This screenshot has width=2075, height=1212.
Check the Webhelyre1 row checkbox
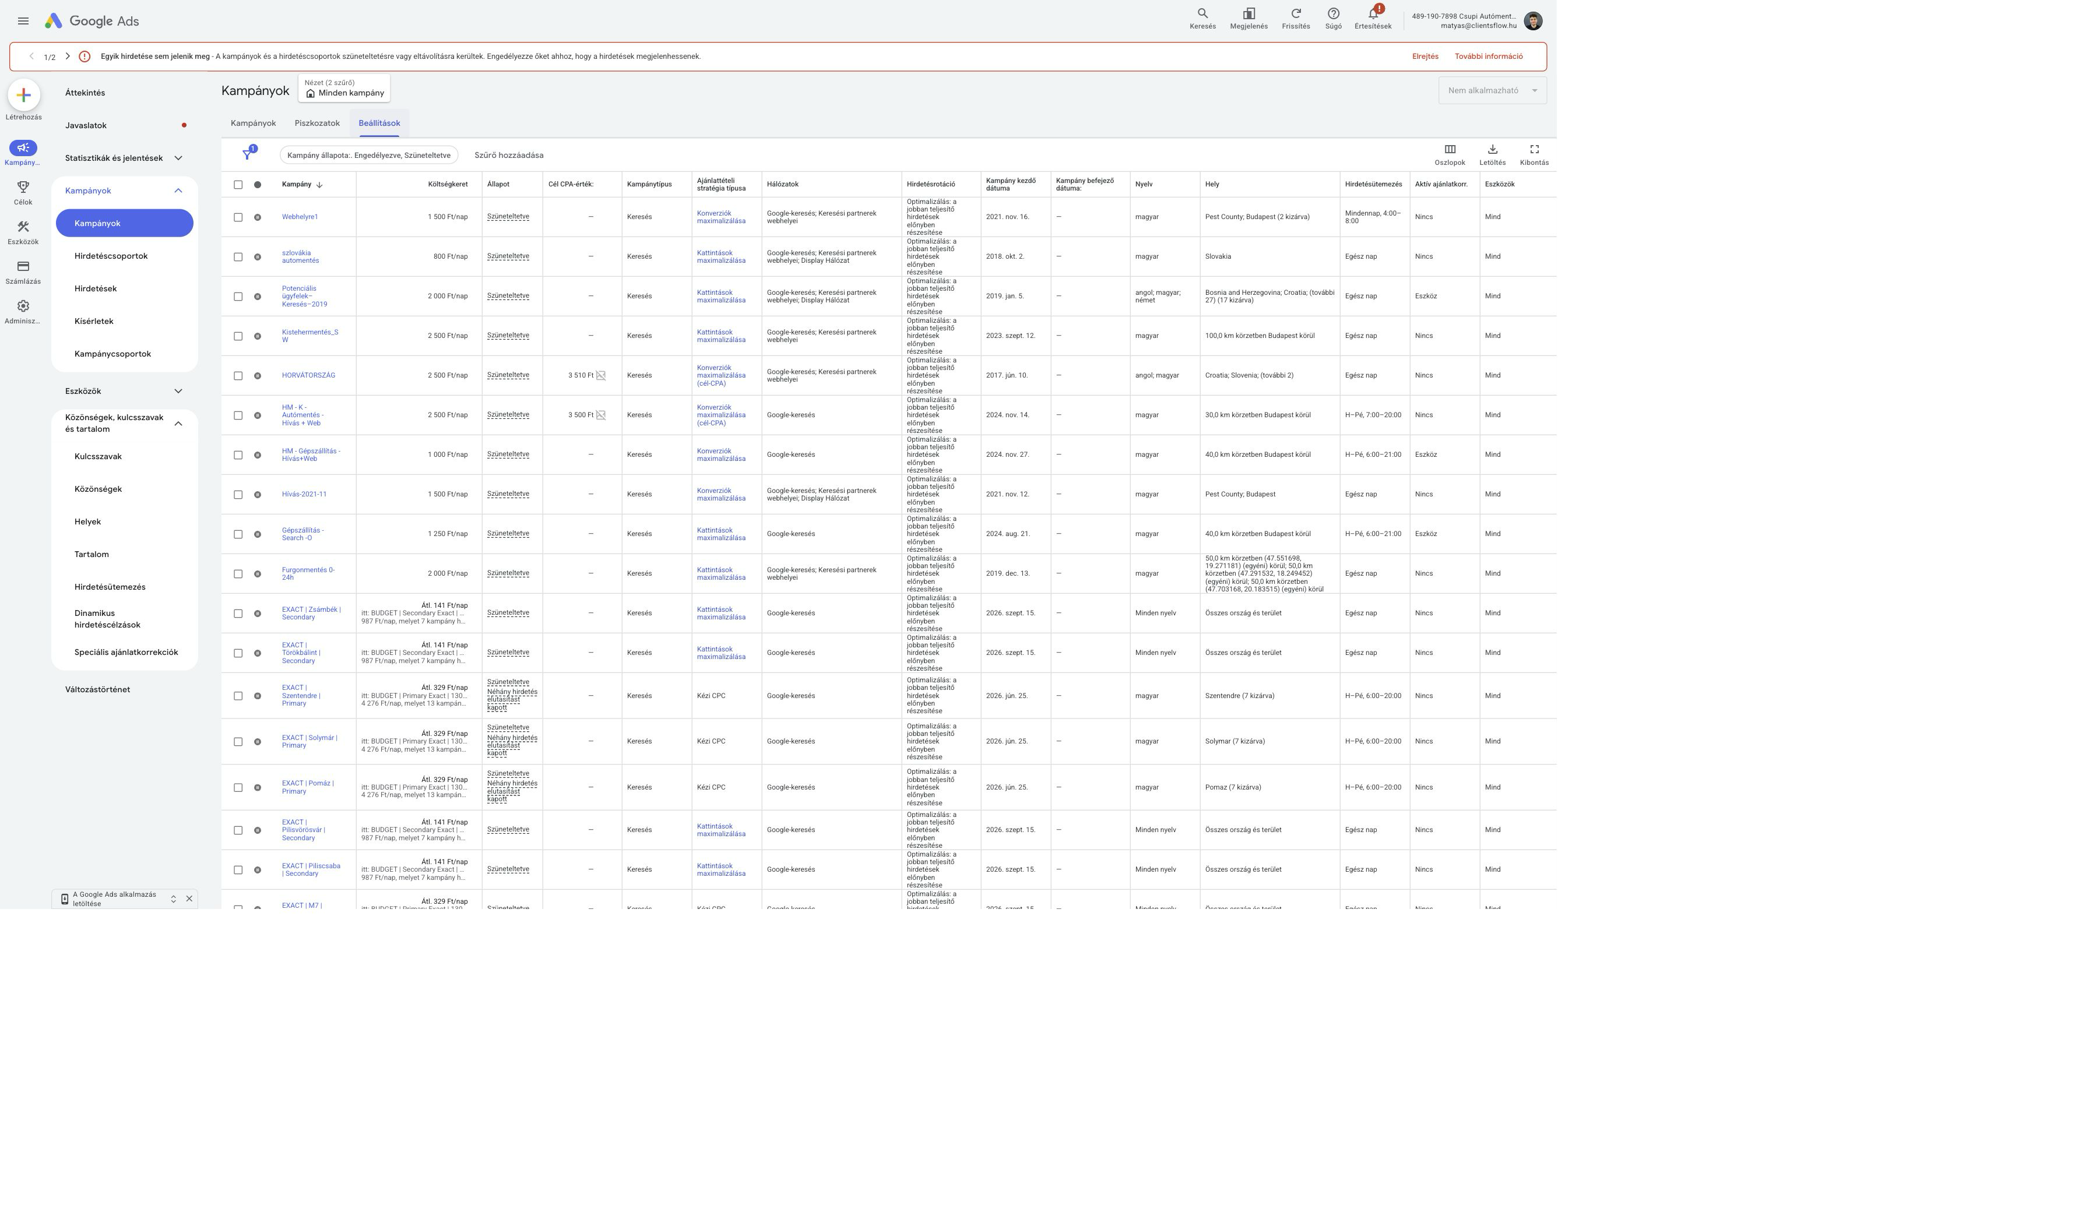[238, 217]
